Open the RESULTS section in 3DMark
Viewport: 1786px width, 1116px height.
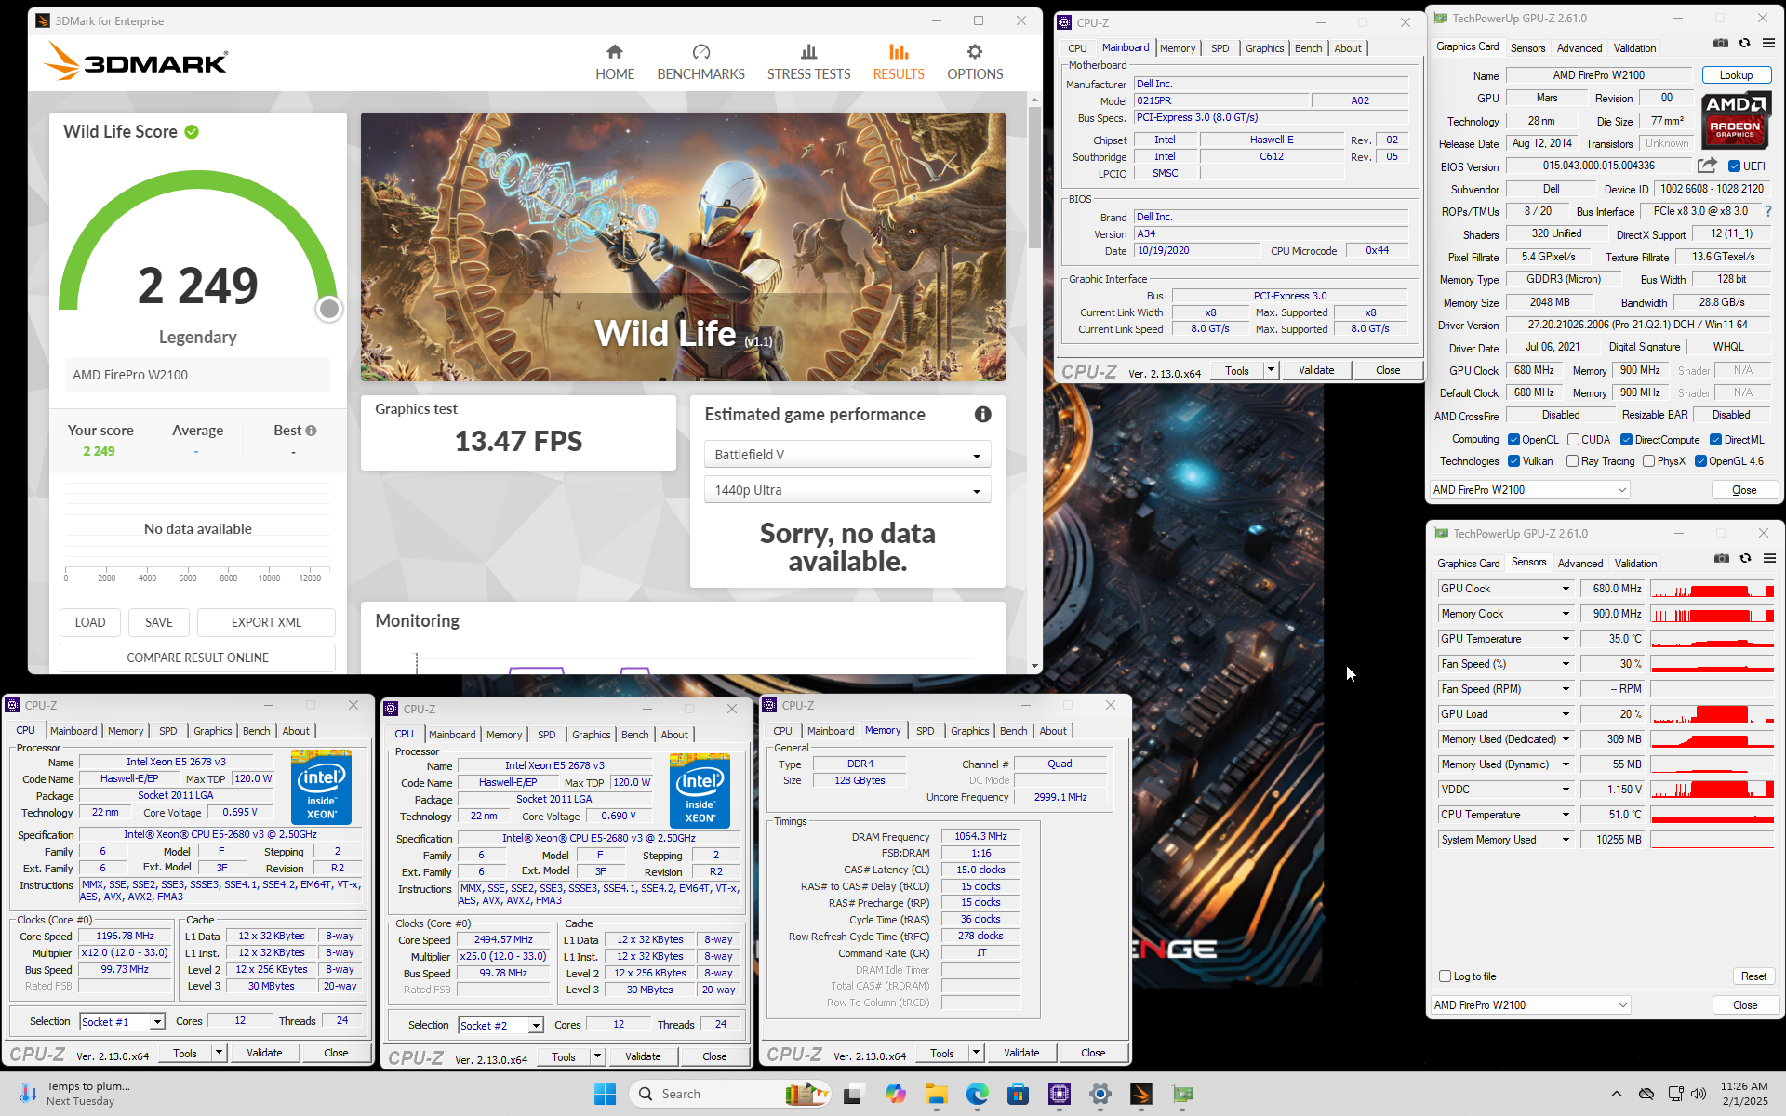(x=899, y=62)
